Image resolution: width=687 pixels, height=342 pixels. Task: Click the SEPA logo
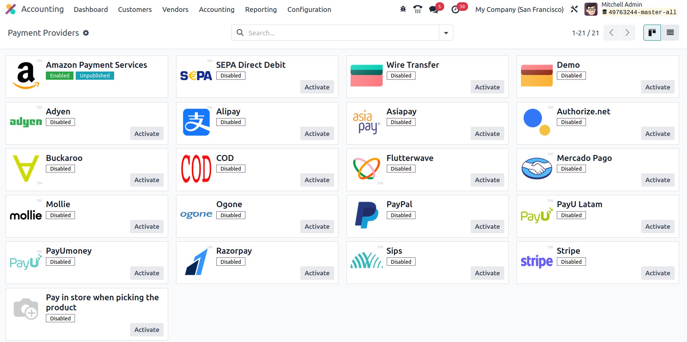[196, 76]
